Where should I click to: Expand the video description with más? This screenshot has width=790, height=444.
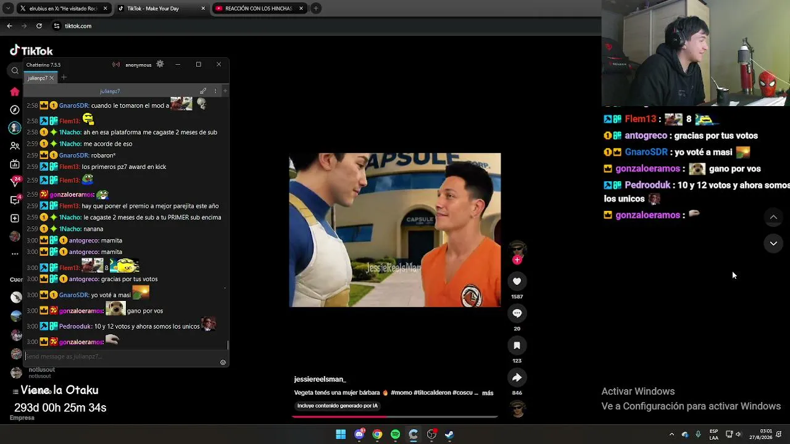coord(488,393)
